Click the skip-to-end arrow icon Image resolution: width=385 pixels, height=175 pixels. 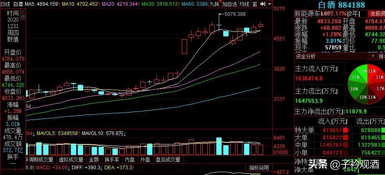pyautogui.click(x=263, y=4)
